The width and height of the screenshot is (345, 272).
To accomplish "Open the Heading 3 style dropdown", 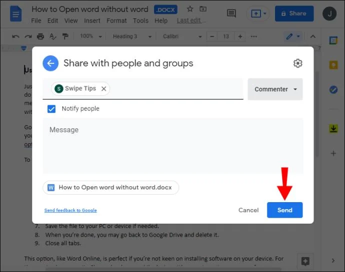I will pos(132,36).
